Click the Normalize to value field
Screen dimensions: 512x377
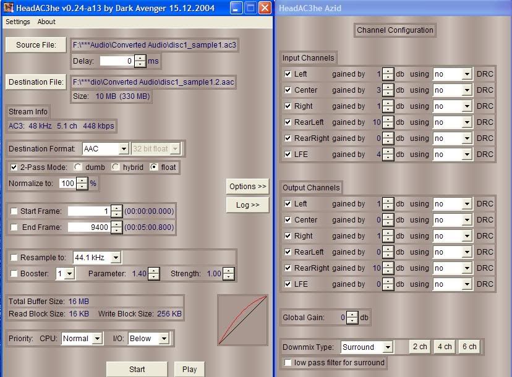tap(67, 184)
